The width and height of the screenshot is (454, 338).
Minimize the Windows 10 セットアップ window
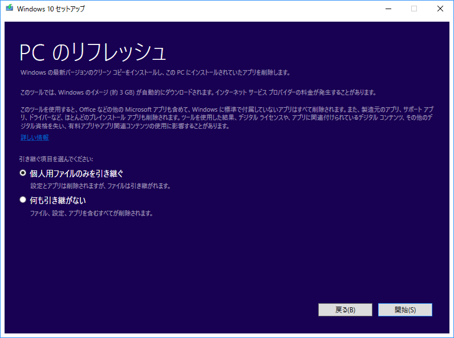click(x=388, y=9)
